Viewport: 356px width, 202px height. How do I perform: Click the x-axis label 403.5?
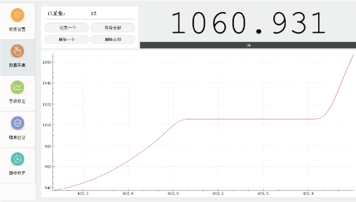[263, 194]
